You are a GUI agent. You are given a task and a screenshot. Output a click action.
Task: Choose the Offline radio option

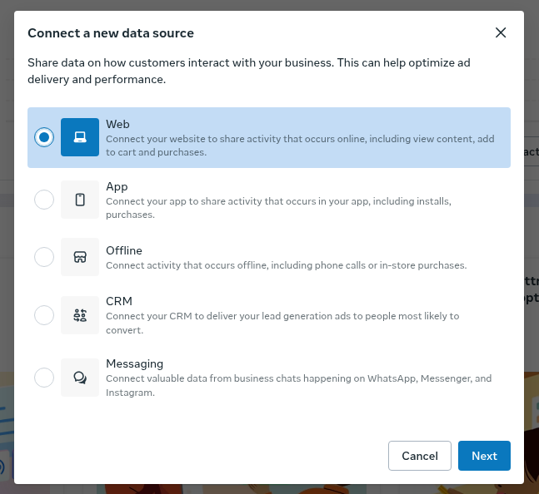coord(44,257)
